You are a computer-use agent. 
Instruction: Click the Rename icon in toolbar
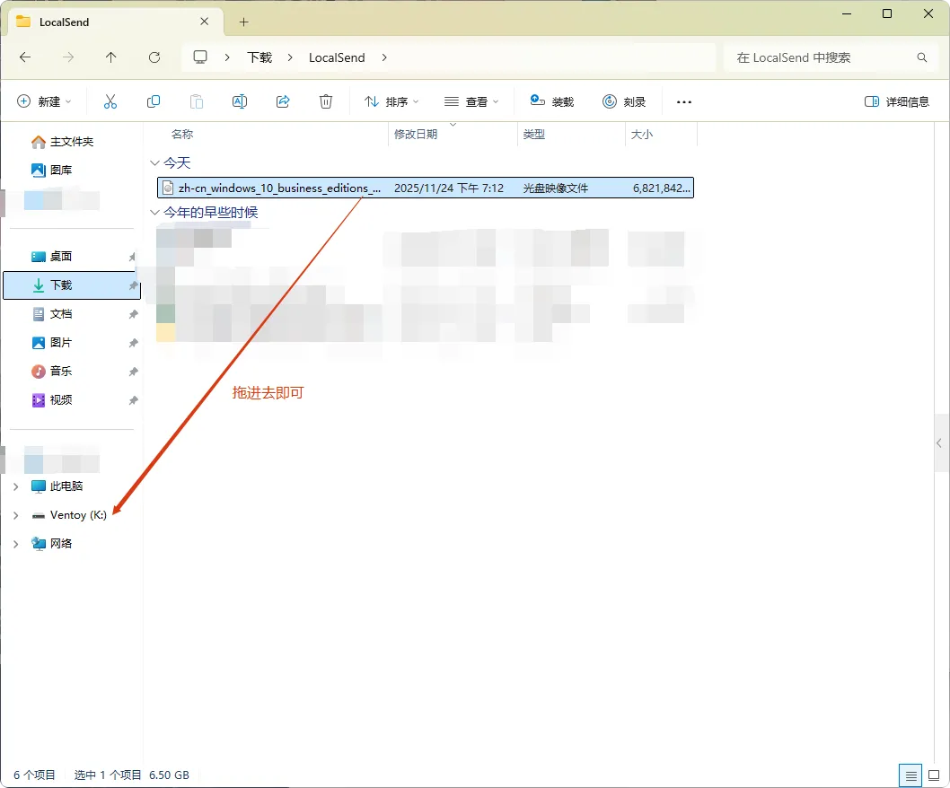pyautogui.click(x=240, y=102)
